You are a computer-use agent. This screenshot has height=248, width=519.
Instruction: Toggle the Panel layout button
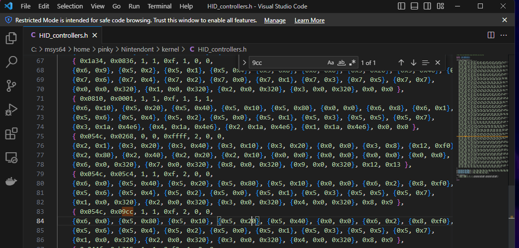414,6
